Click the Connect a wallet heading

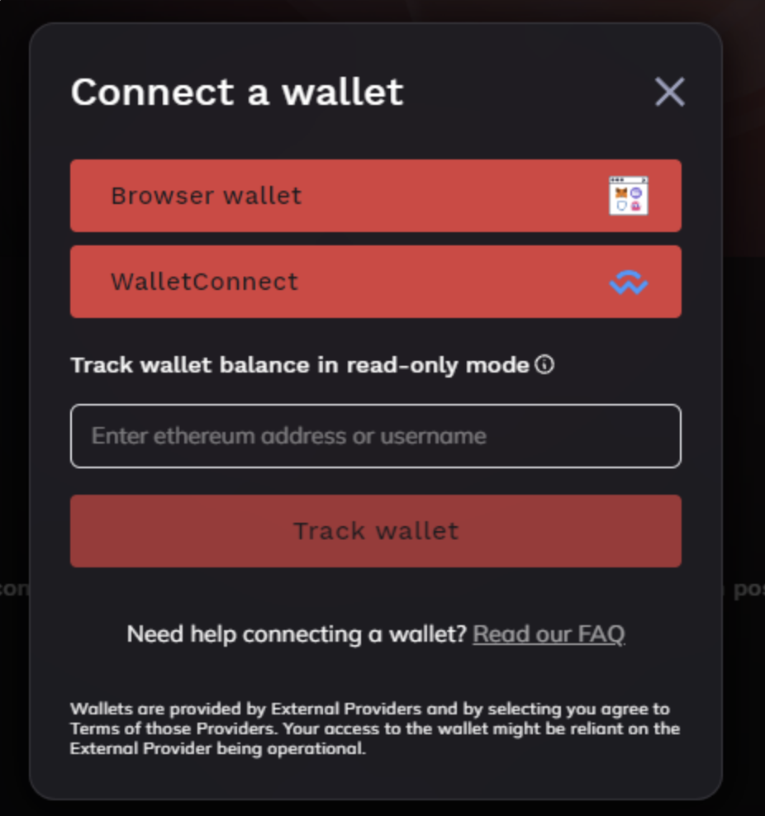pos(237,93)
